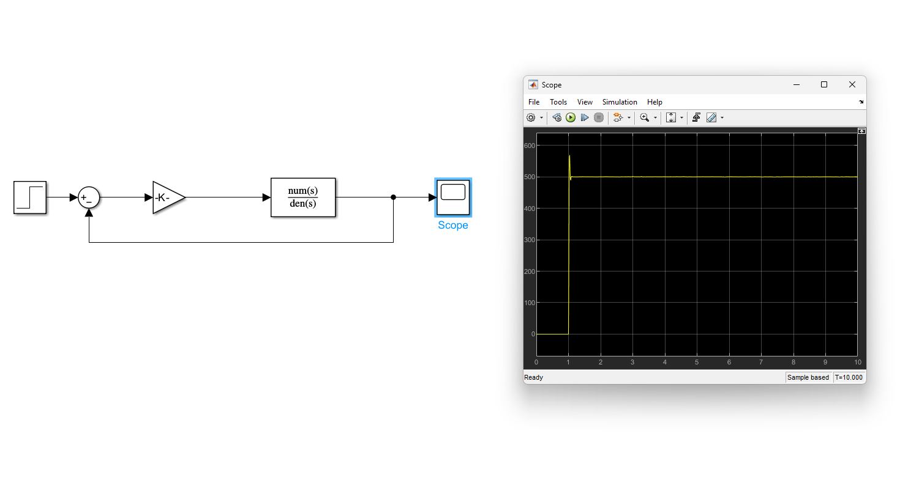Expand the axis scaling dropdown arrow
The image size is (919, 480).
click(x=681, y=118)
